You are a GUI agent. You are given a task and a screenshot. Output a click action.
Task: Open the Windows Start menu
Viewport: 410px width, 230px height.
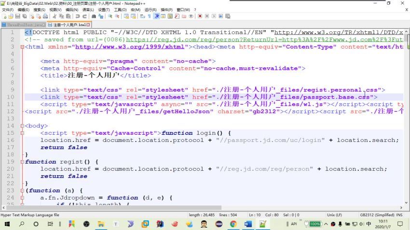point(7,224)
